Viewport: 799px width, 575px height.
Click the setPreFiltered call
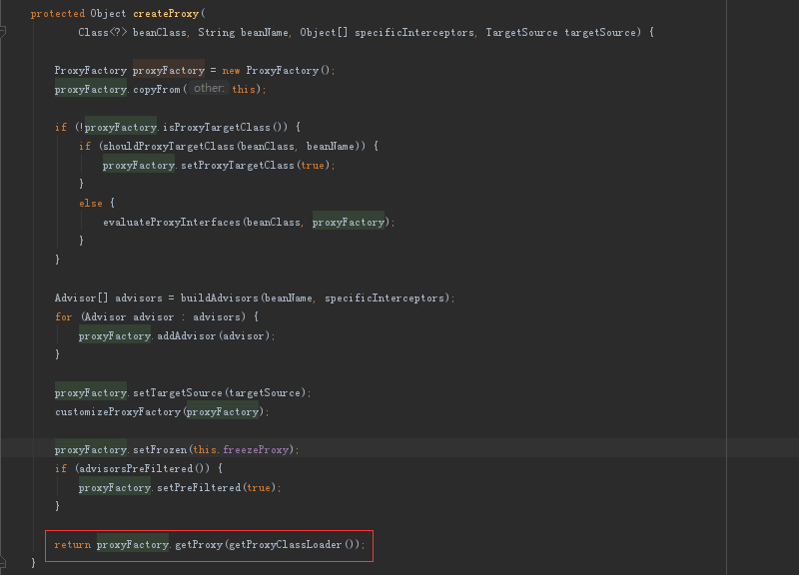tap(199, 488)
